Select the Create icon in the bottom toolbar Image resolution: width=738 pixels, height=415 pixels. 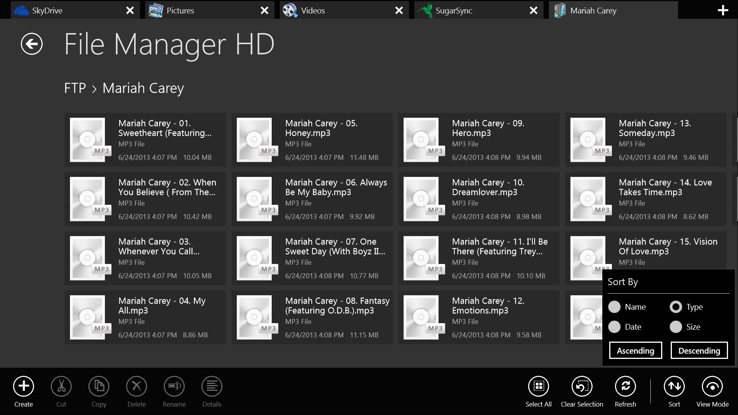(x=23, y=386)
